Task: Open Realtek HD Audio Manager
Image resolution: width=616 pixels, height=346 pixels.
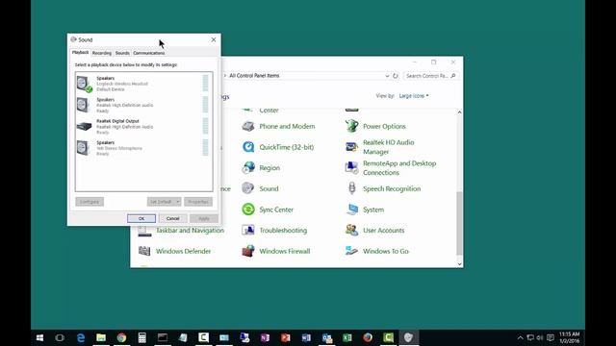Action: click(x=380, y=147)
